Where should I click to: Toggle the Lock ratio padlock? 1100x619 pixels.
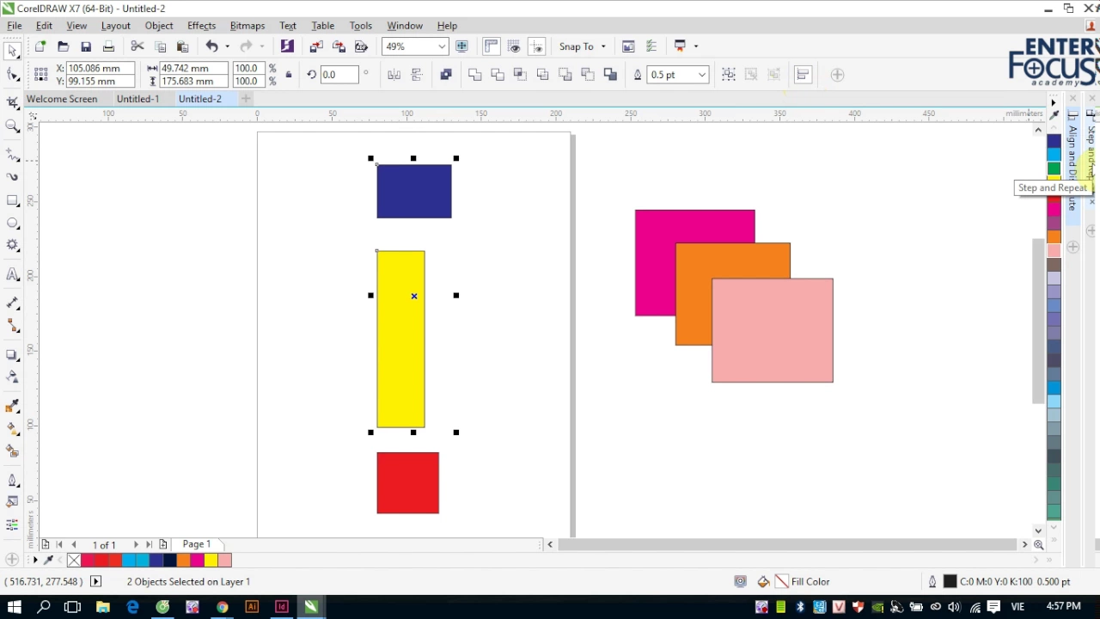289,75
